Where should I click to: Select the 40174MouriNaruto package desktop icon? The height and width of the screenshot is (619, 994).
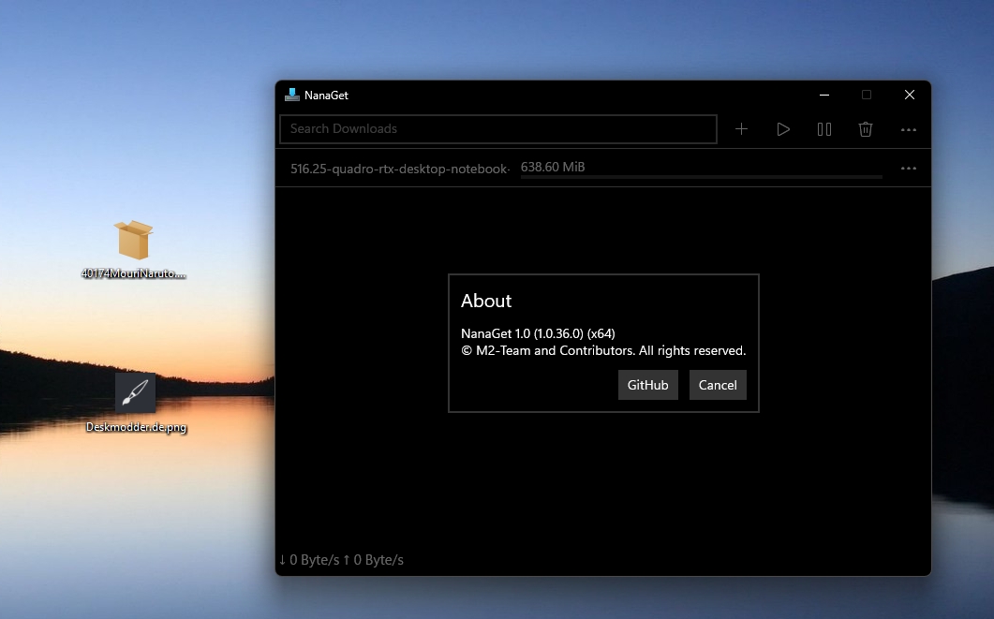[x=134, y=250]
